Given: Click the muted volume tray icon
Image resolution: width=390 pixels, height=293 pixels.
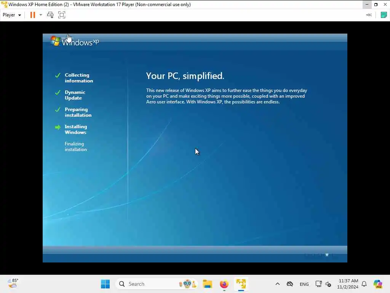Looking at the screenshot, I should pyautogui.click(x=328, y=284).
